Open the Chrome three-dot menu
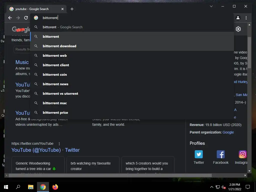This screenshot has width=256, height=192. (246, 18)
